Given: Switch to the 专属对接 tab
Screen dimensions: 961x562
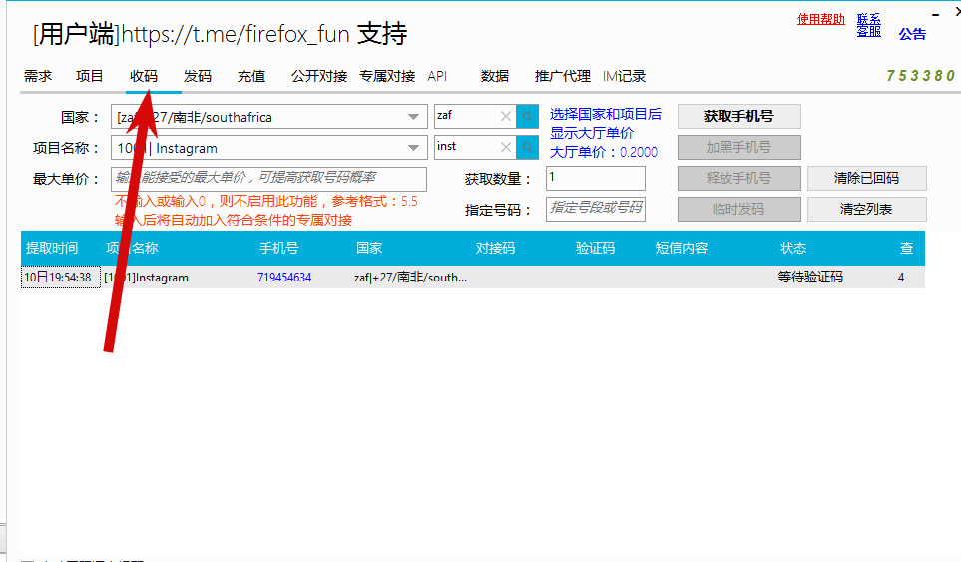Looking at the screenshot, I should pyautogui.click(x=387, y=76).
